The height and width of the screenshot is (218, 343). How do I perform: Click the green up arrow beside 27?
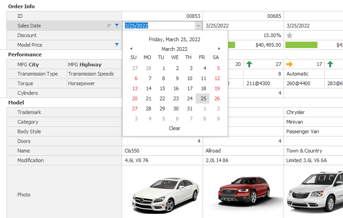click(x=249, y=64)
